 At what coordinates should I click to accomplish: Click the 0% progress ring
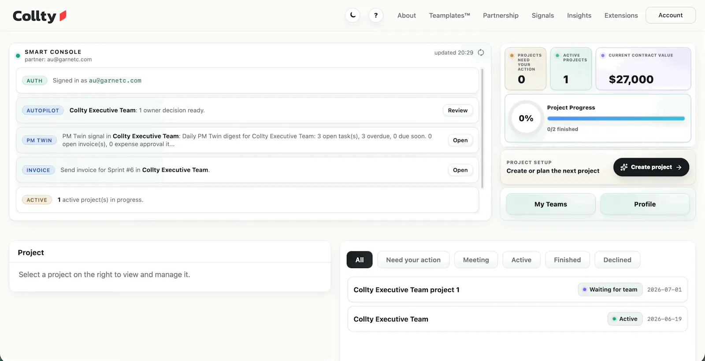point(526,118)
